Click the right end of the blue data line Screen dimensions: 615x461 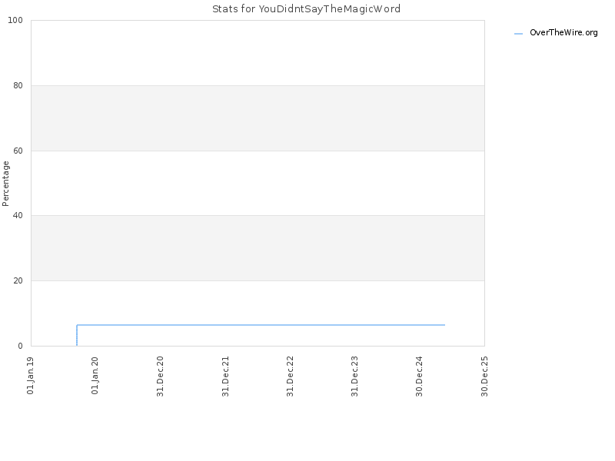444,325
